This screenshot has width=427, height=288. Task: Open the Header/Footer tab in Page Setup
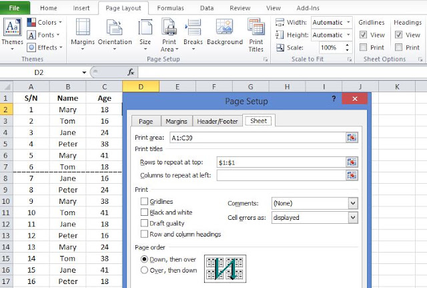218,121
